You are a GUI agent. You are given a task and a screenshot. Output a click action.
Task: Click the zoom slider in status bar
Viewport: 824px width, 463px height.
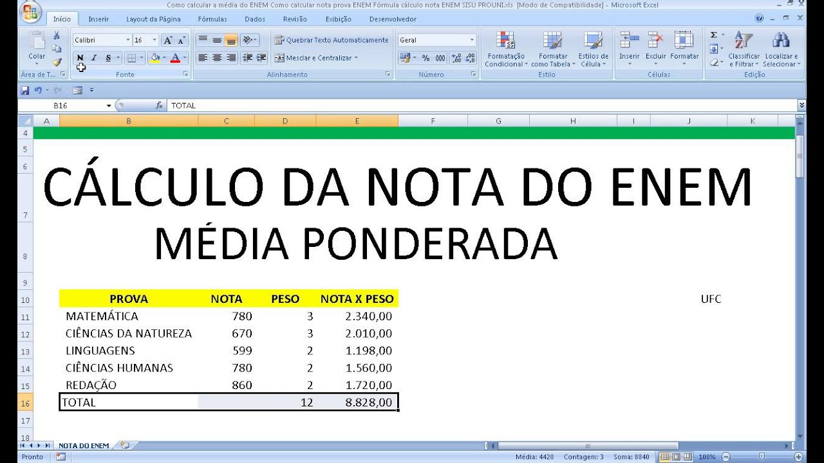point(762,457)
